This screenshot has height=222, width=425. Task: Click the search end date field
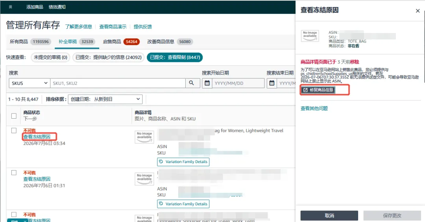(x=286, y=83)
